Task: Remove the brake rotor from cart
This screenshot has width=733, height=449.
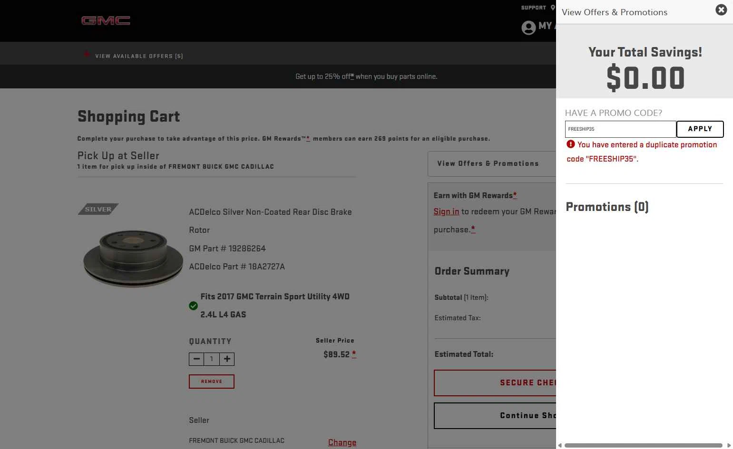Action: 212,381
